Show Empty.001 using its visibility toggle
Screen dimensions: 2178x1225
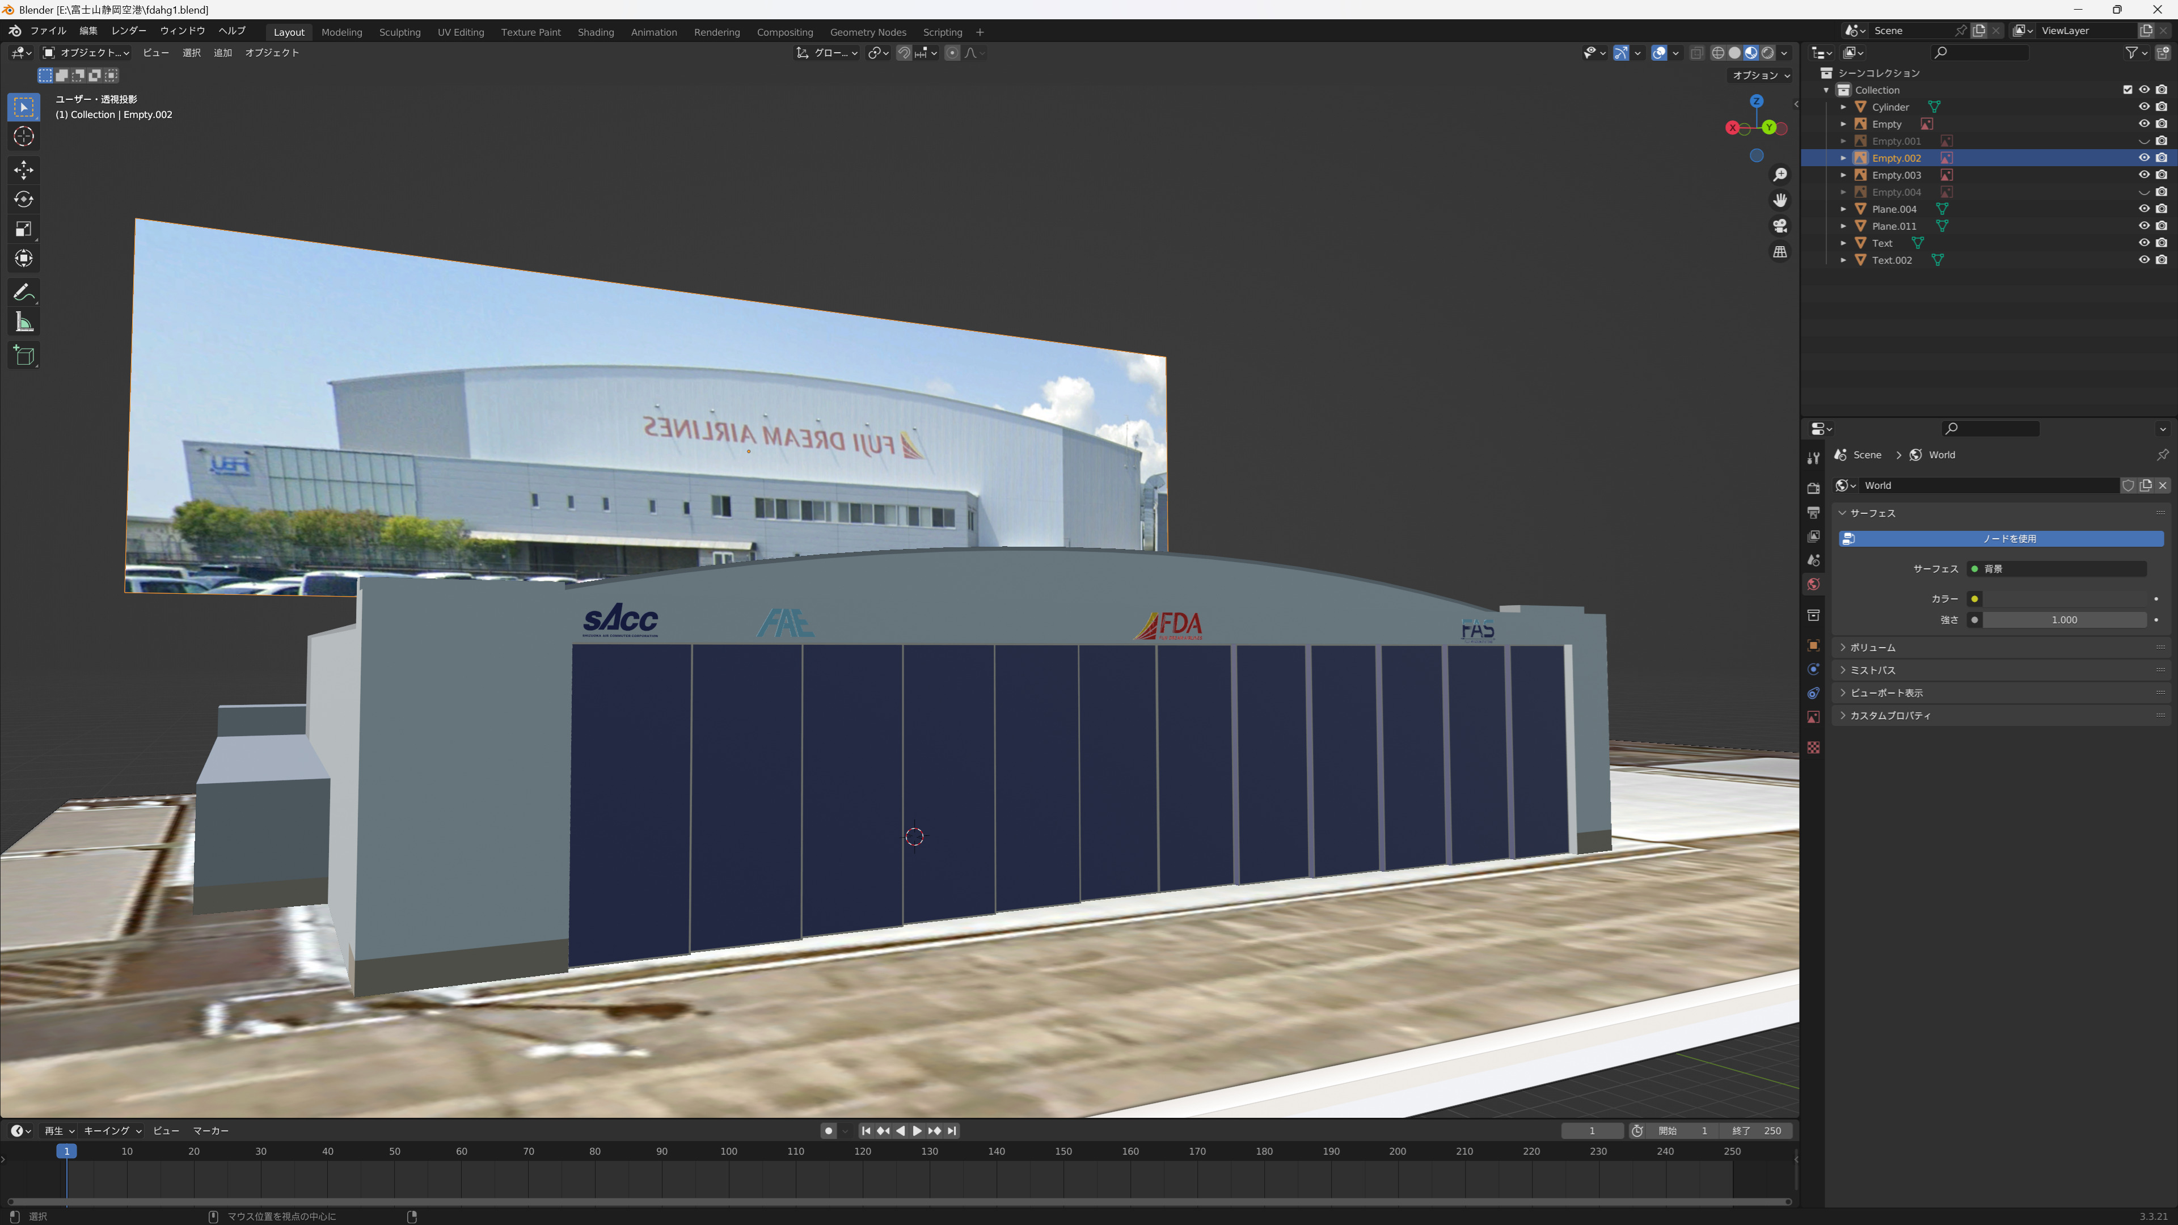click(2144, 141)
